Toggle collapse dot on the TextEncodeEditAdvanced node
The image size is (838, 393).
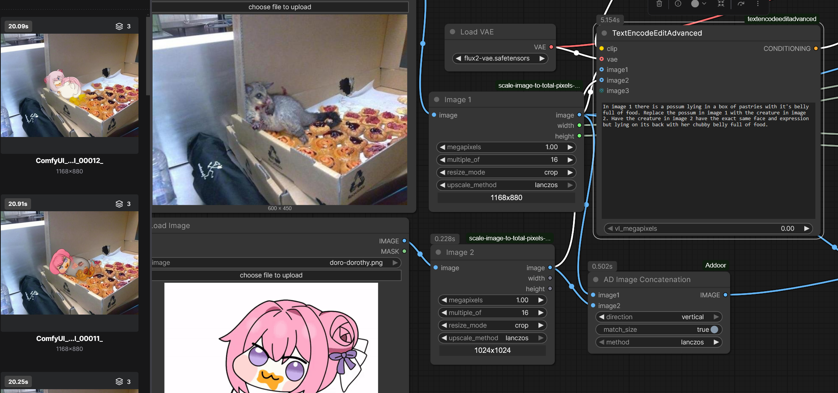604,33
